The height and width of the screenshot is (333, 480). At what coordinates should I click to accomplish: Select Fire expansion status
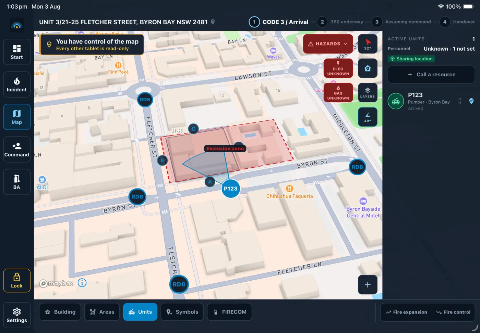(406, 312)
